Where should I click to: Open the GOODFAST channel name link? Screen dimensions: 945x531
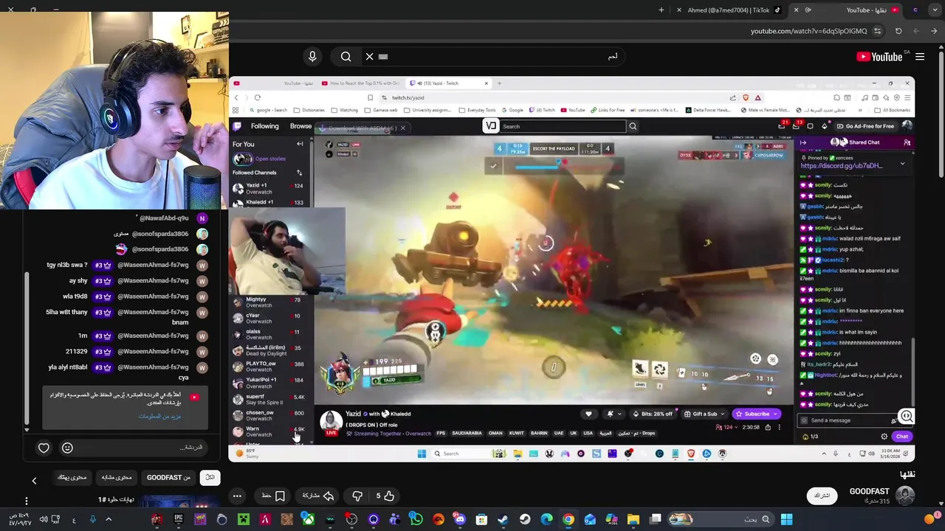(x=869, y=491)
